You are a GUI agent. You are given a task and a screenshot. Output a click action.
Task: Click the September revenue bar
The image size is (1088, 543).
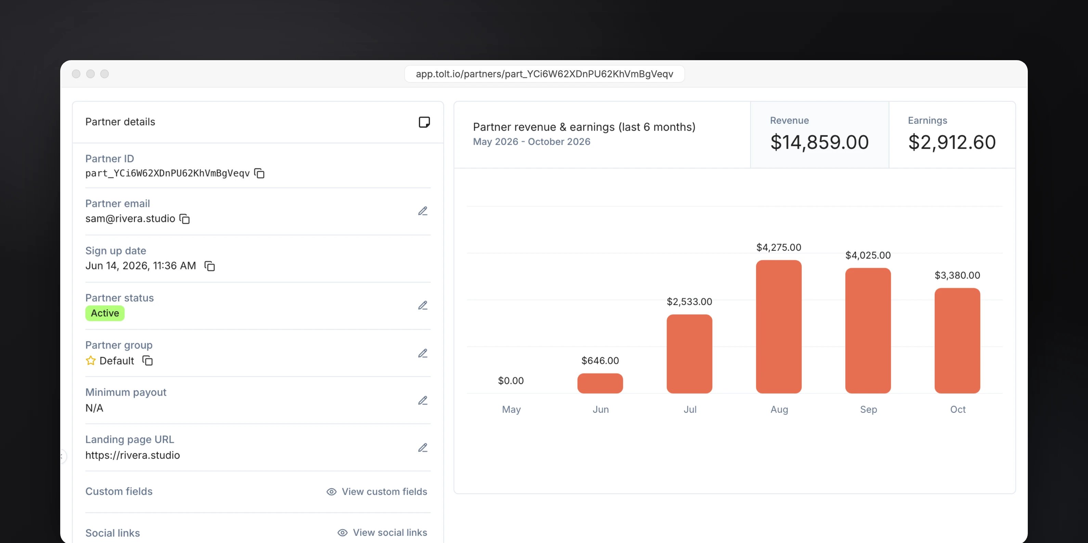click(868, 331)
